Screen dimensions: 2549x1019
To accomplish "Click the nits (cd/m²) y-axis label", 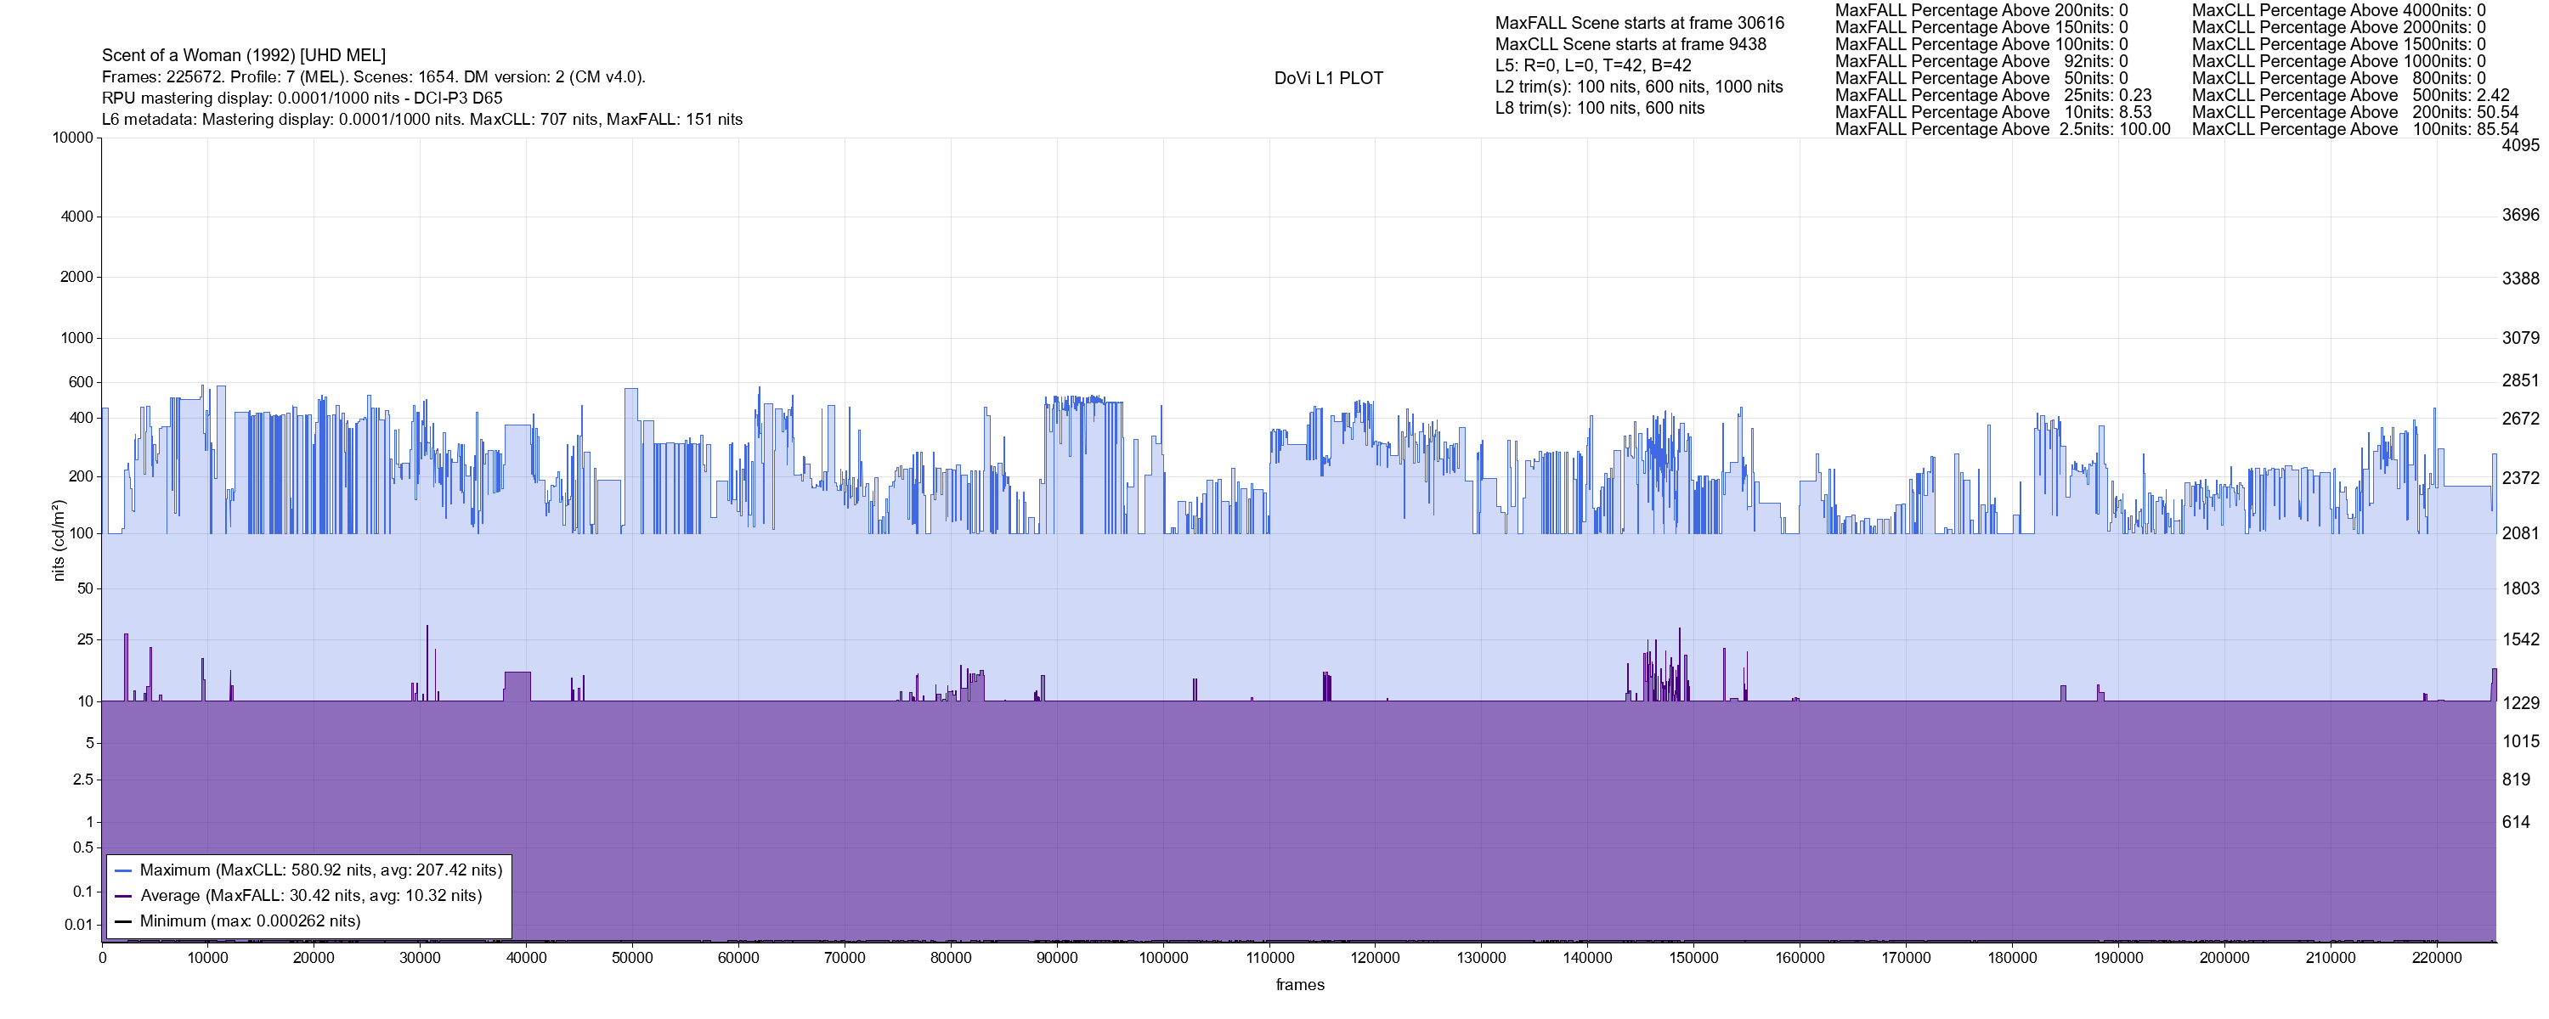I will click(x=59, y=540).
